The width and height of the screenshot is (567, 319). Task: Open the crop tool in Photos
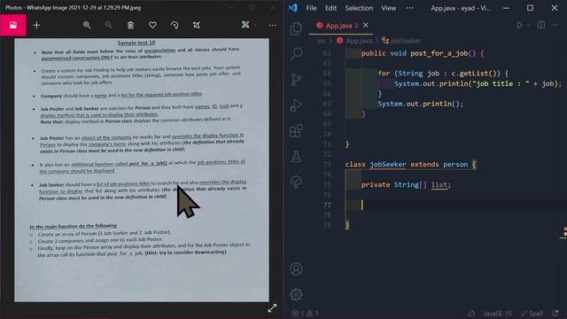[197, 25]
